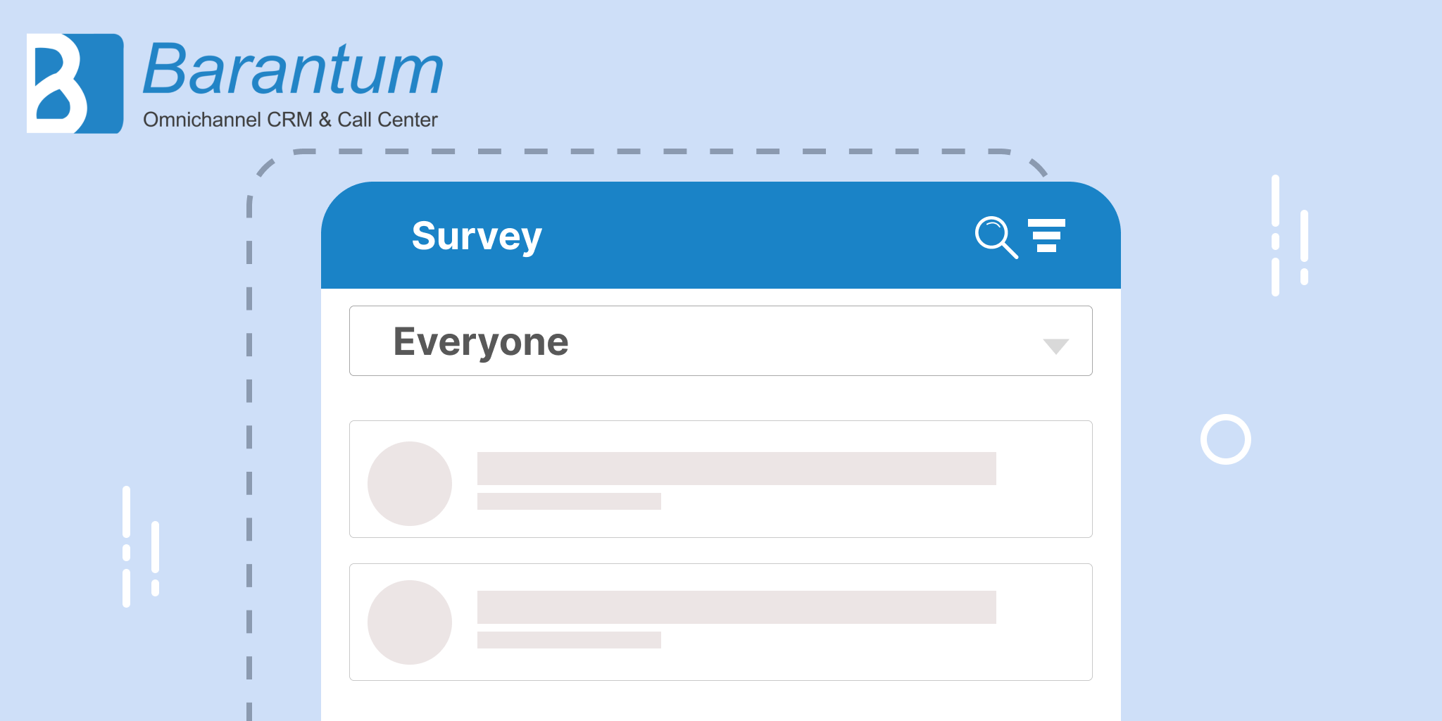
Task: Click the Survey header title
Action: pos(477,237)
